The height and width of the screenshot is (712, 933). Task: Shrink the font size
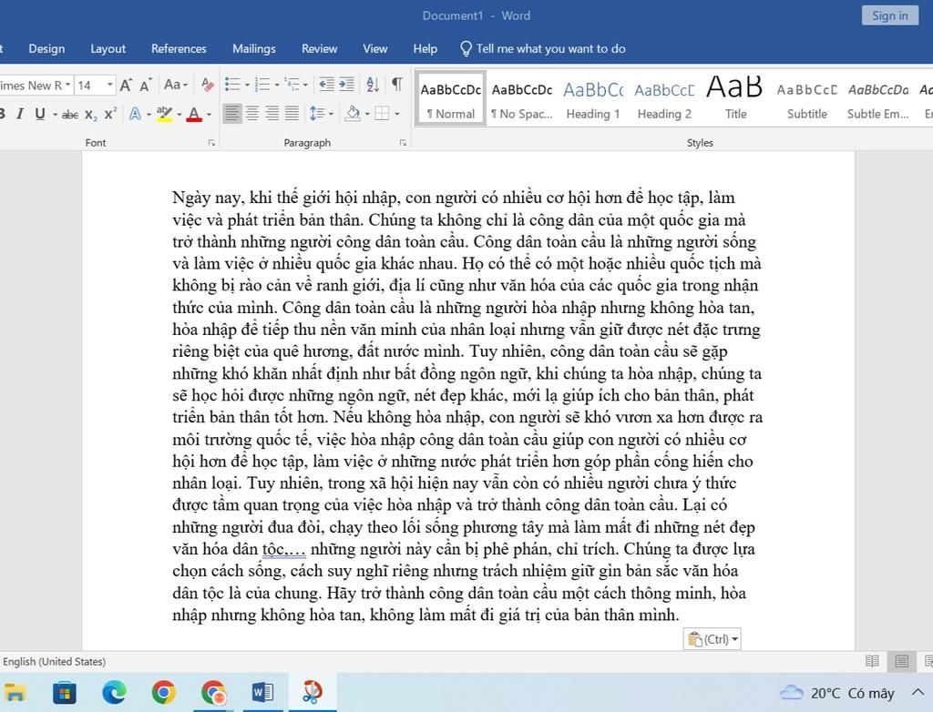[146, 85]
